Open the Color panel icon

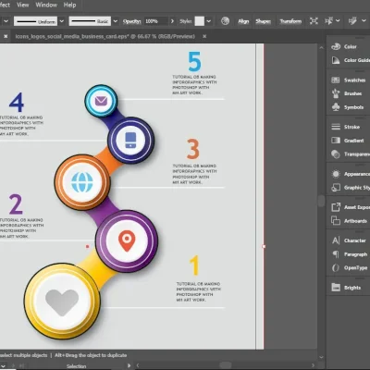coord(336,46)
